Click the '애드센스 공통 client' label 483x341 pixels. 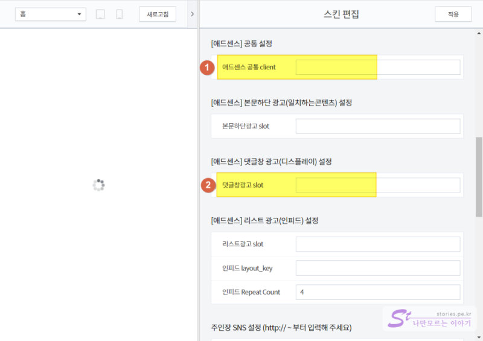point(249,67)
